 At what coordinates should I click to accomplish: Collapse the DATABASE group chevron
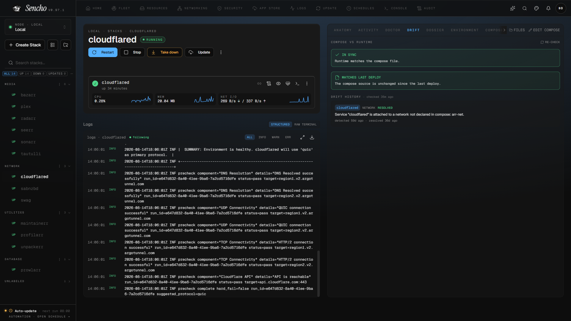click(69, 259)
